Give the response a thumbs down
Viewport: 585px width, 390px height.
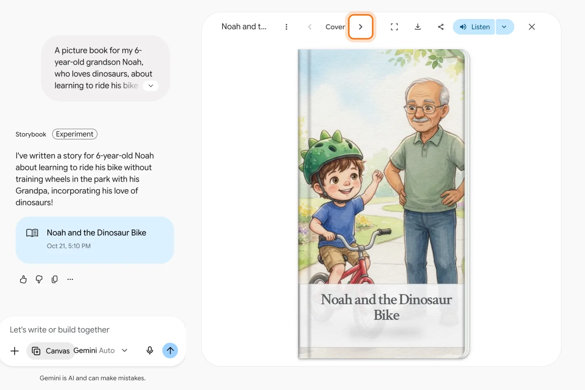[39, 279]
